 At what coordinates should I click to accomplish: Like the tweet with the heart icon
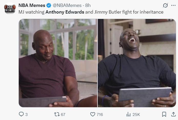tap(93, 114)
